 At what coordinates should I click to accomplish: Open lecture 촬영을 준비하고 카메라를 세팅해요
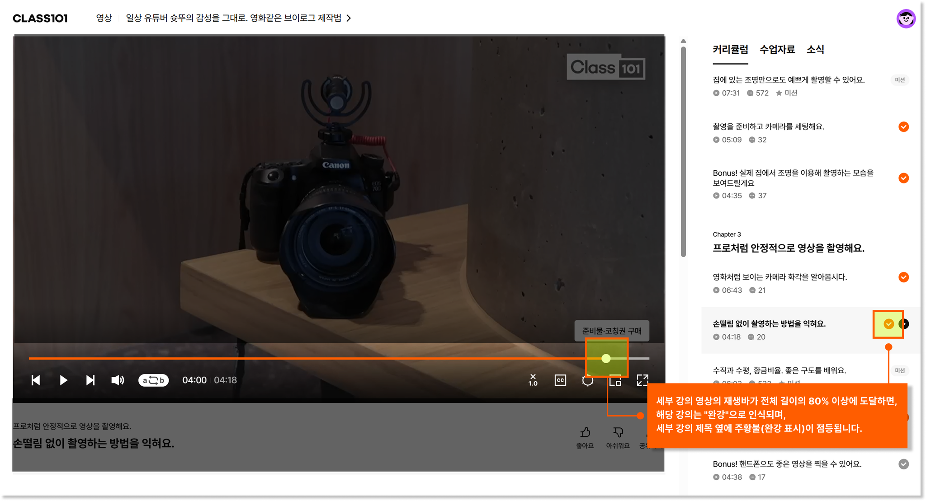pos(768,126)
